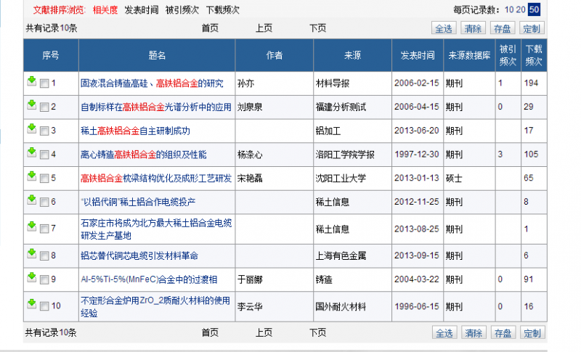Click the download icon for row 1
581x352 pixels.
pos(32,81)
